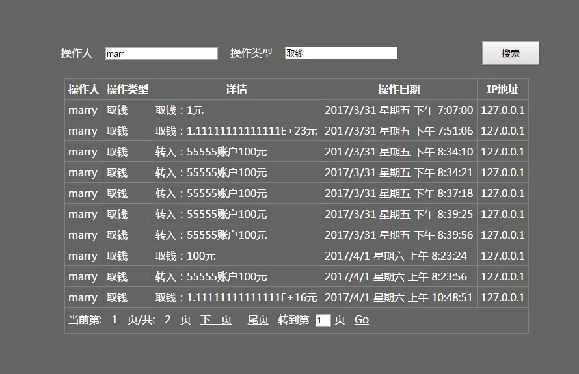Select the 操作类型 column header

pyautogui.click(x=128, y=89)
